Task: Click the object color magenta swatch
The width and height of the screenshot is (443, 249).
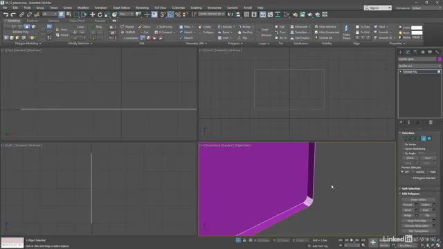Action: pos(440,59)
